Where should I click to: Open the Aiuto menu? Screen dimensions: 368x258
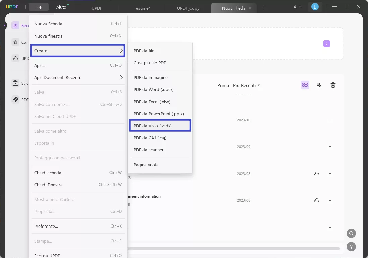coord(61,7)
